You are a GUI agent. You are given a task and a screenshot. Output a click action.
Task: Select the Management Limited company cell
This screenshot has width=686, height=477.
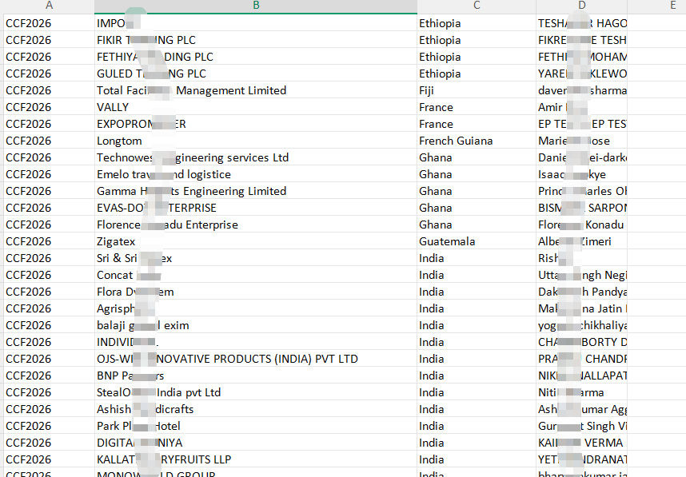point(255,90)
